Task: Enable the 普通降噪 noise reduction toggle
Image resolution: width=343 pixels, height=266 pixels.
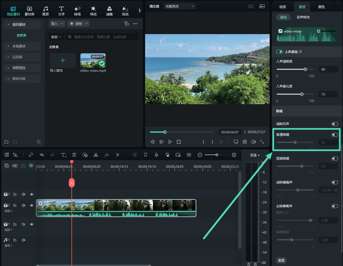Action: (335, 135)
